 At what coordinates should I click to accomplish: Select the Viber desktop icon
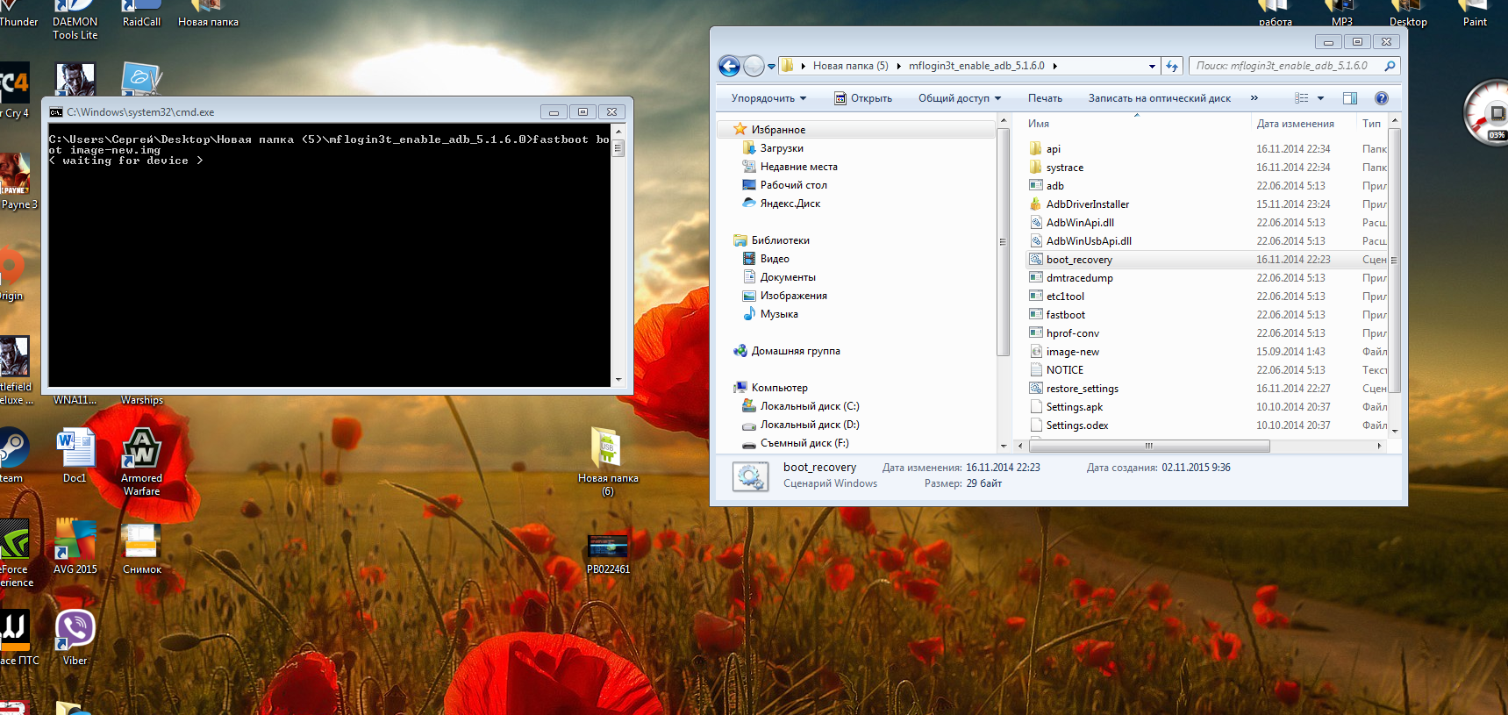tap(75, 630)
